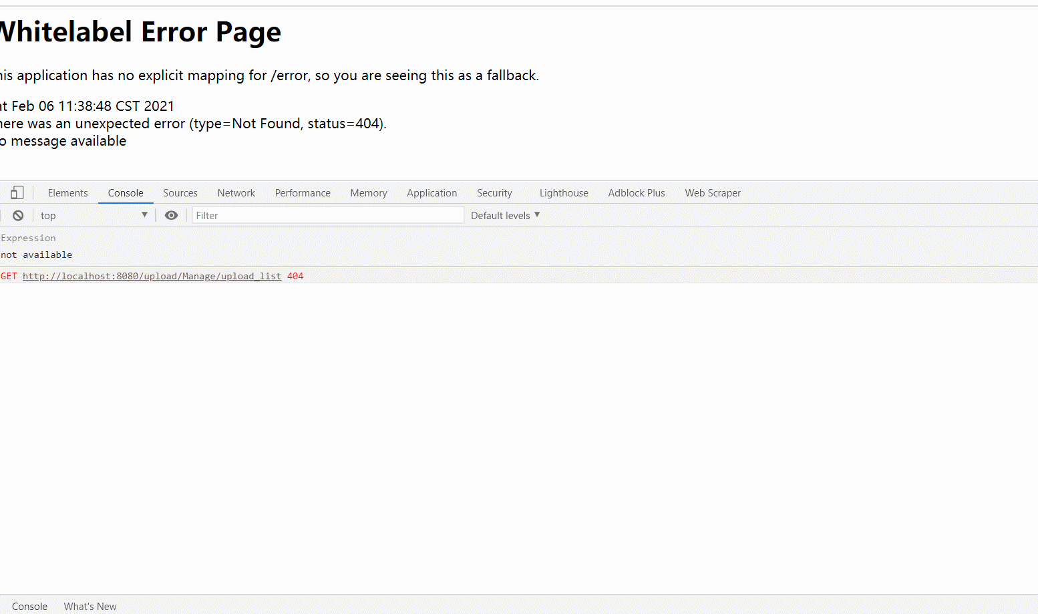1038x614 pixels.
Task: Switch to the Elements tab
Action: pos(67,192)
